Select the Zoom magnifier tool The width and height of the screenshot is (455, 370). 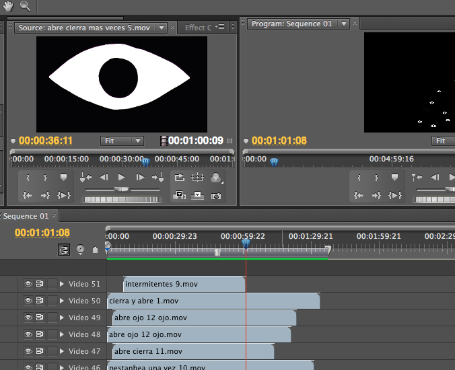25,6
